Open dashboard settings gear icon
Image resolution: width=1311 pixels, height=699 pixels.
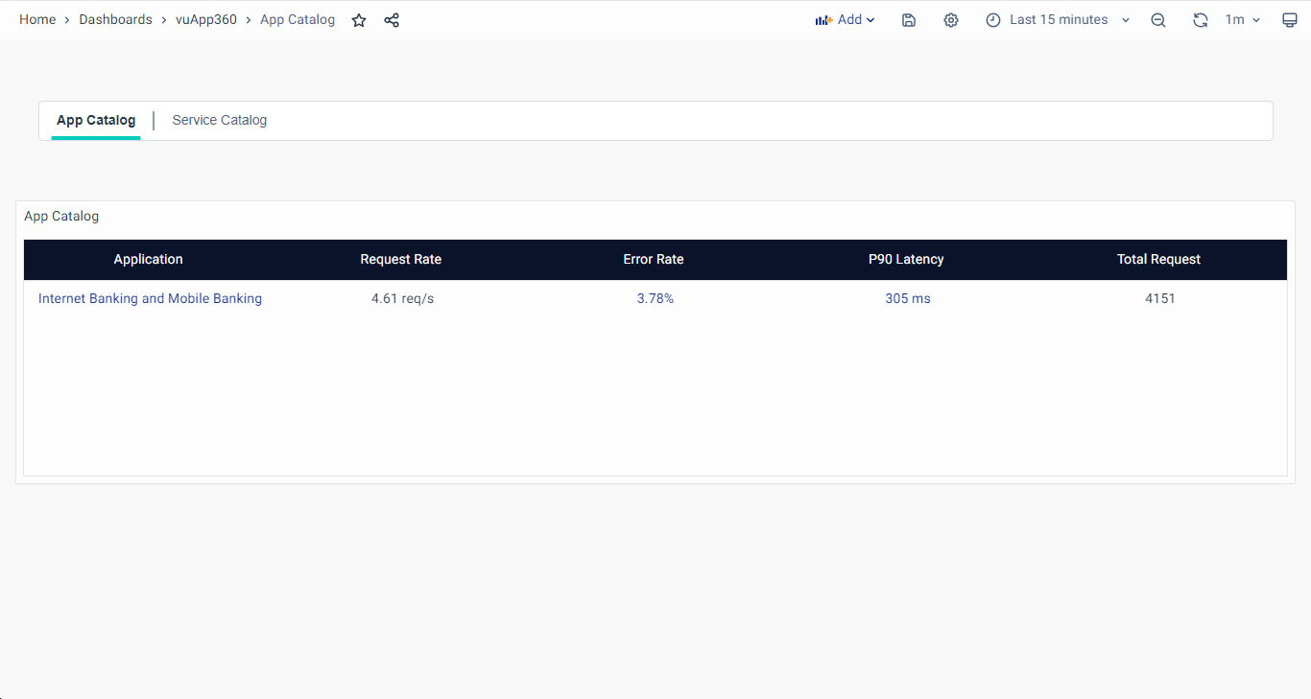pos(951,20)
